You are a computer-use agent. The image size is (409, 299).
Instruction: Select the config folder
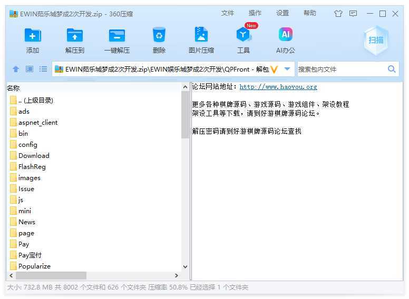pyautogui.click(x=24, y=145)
